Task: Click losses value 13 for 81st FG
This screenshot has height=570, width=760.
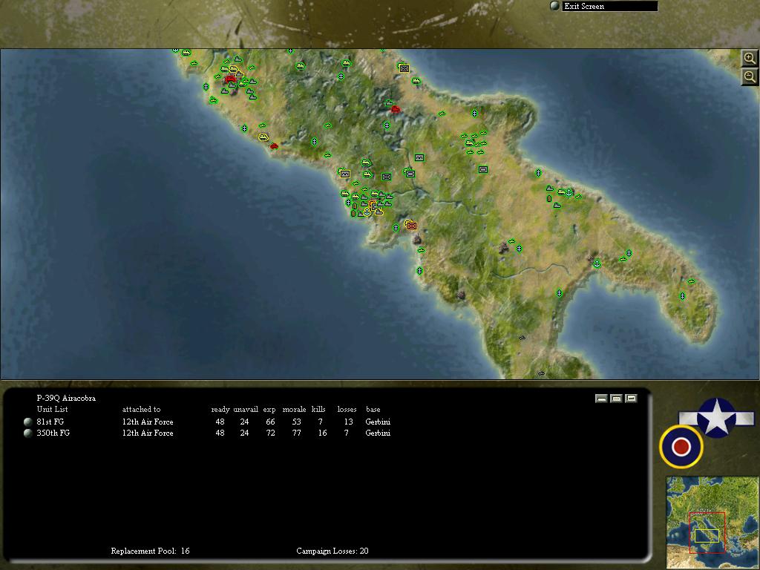Action: pyautogui.click(x=349, y=422)
